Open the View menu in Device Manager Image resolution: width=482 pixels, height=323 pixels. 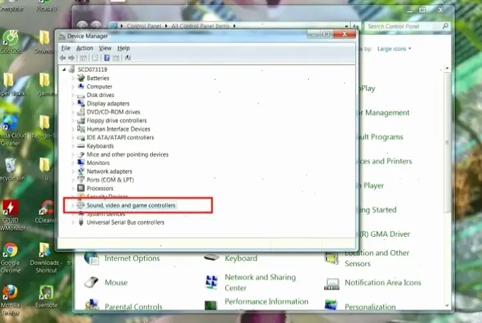(105, 48)
